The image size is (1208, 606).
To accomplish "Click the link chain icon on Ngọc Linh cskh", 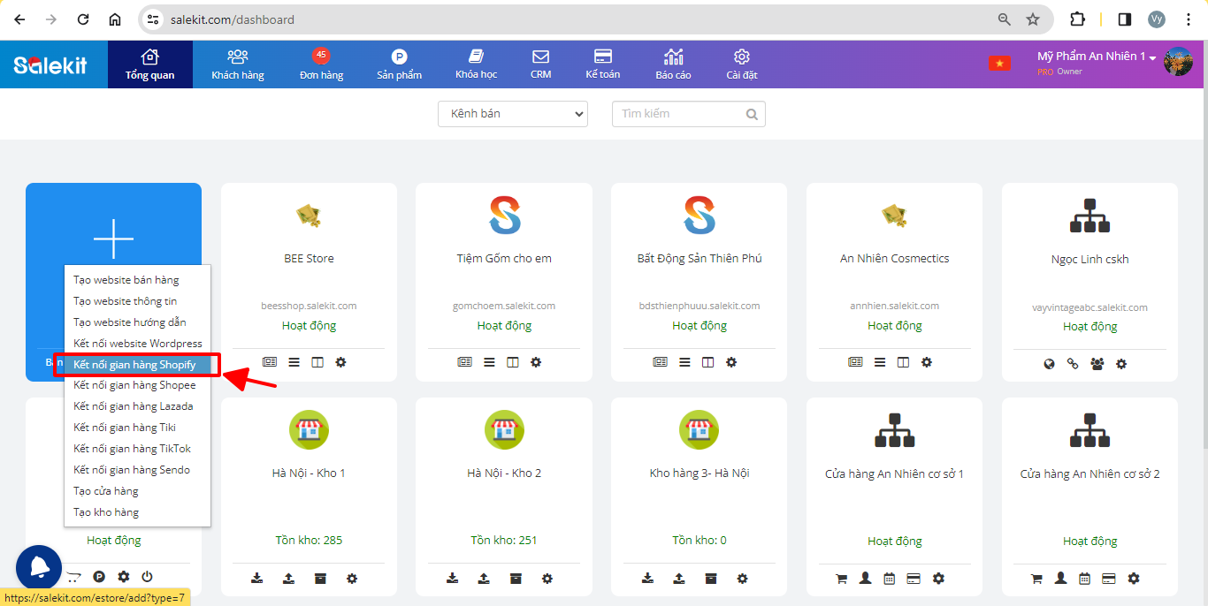I will [1073, 363].
